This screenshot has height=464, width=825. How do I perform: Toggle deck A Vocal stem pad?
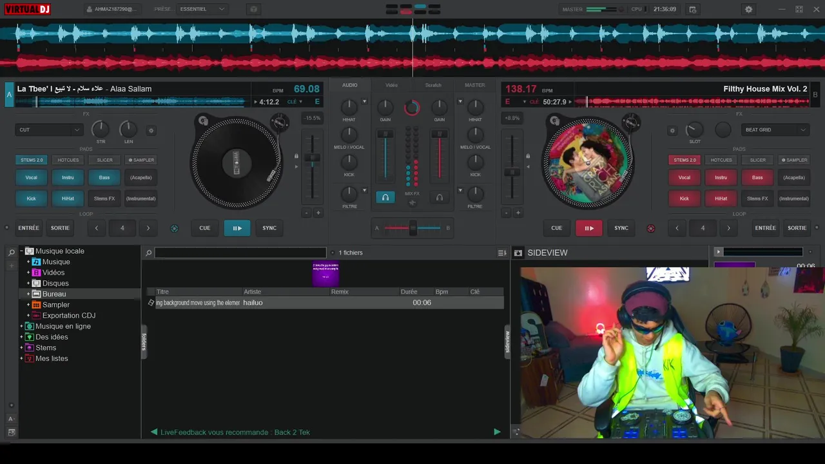31,177
